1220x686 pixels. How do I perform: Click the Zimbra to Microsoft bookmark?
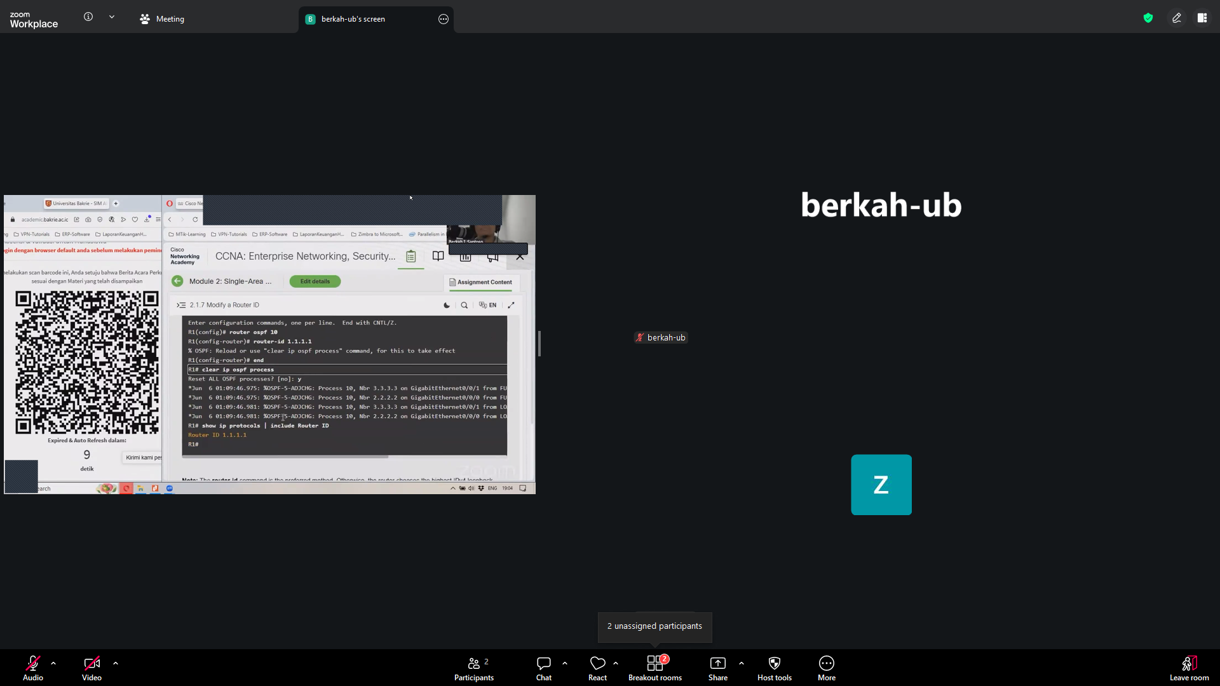377,234
